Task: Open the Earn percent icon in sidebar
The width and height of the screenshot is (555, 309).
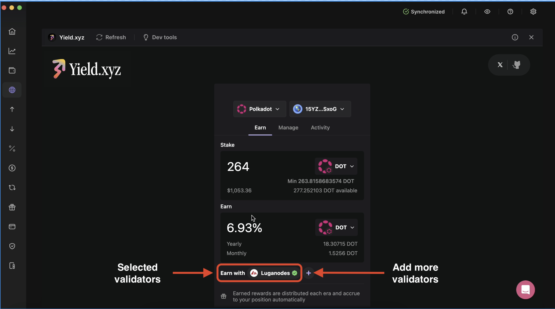Action: coord(12,149)
